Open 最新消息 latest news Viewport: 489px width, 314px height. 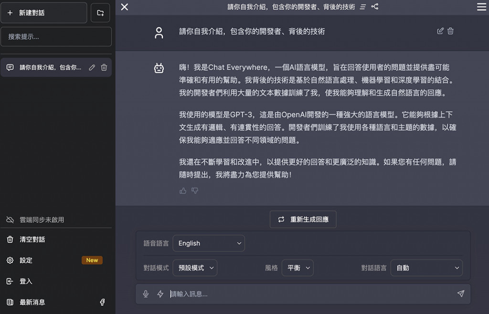[32, 302]
